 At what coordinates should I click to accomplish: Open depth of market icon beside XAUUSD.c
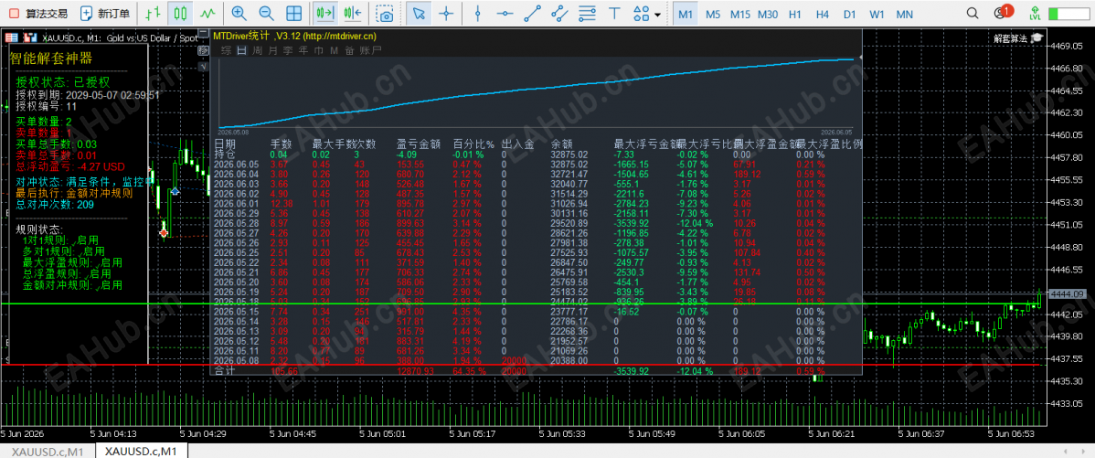coord(29,37)
